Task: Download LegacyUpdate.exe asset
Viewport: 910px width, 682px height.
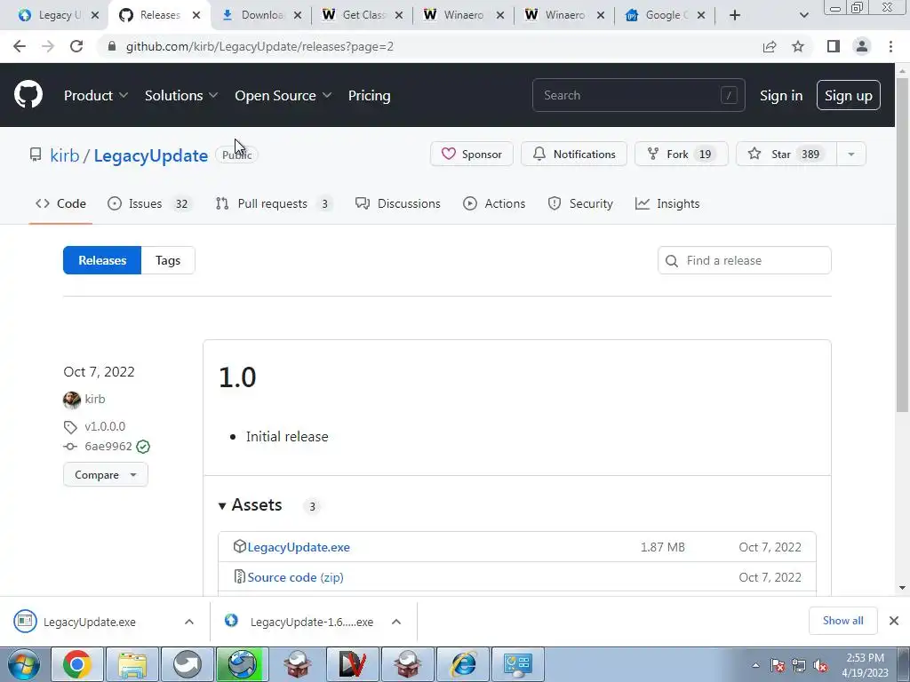Action: coord(299,547)
